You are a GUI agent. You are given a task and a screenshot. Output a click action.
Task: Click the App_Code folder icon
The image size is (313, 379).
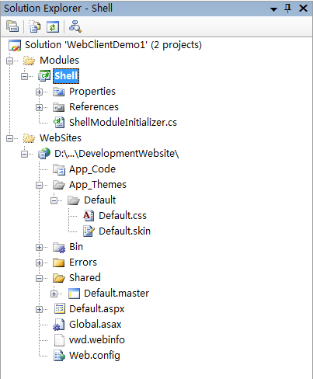(x=59, y=169)
